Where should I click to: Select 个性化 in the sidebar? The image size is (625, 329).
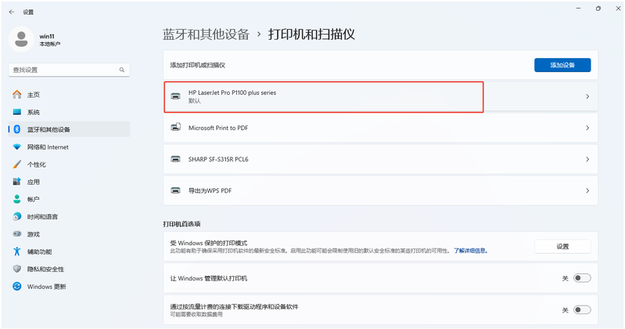click(37, 164)
